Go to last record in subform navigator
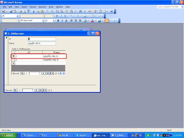184x138 pixels. [x=47, y=73]
